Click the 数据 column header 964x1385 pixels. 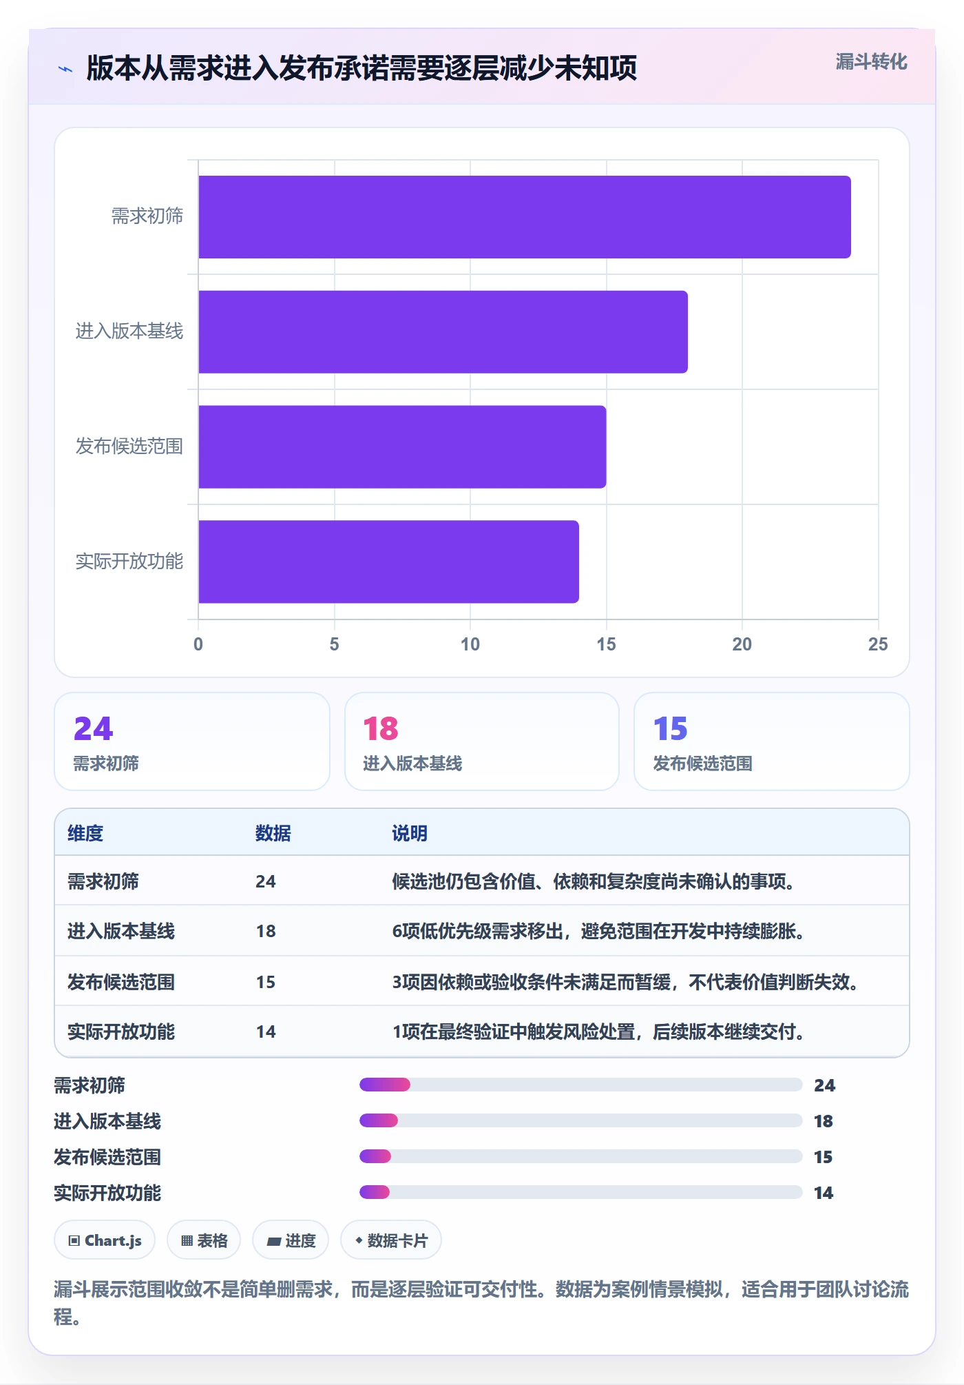pyautogui.click(x=273, y=833)
